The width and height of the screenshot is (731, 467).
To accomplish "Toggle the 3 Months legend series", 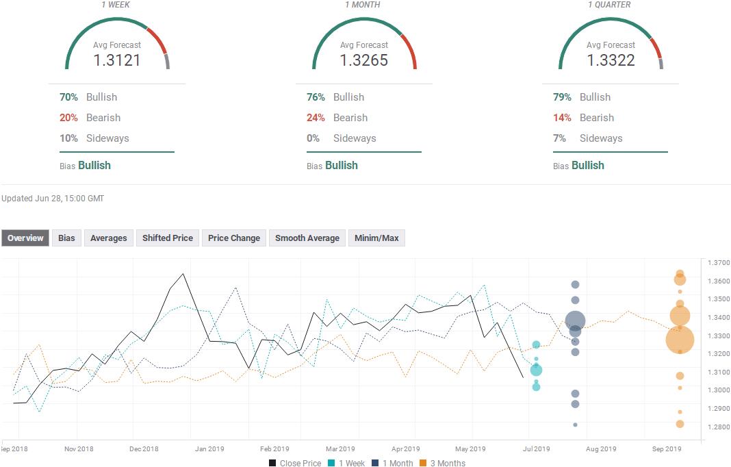I will [x=442, y=463].
